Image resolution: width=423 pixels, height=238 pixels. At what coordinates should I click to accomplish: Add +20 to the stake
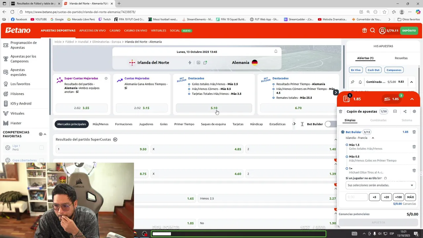coord(386,197)
